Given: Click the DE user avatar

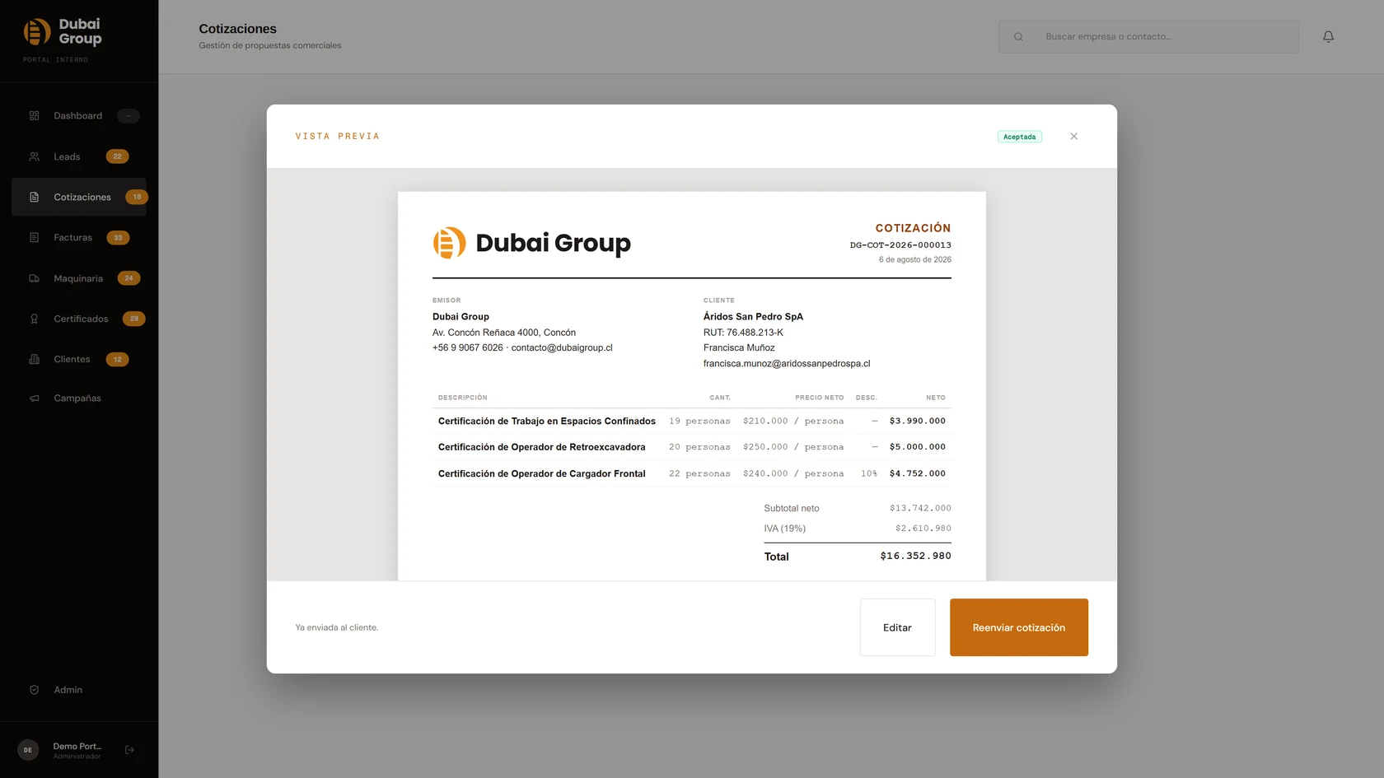Looking at the screenshot, I should 28,750.
